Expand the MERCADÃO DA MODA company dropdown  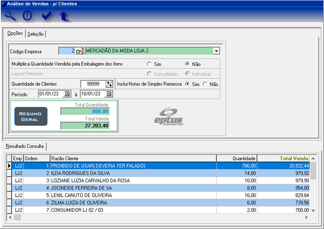pos(216,51)
